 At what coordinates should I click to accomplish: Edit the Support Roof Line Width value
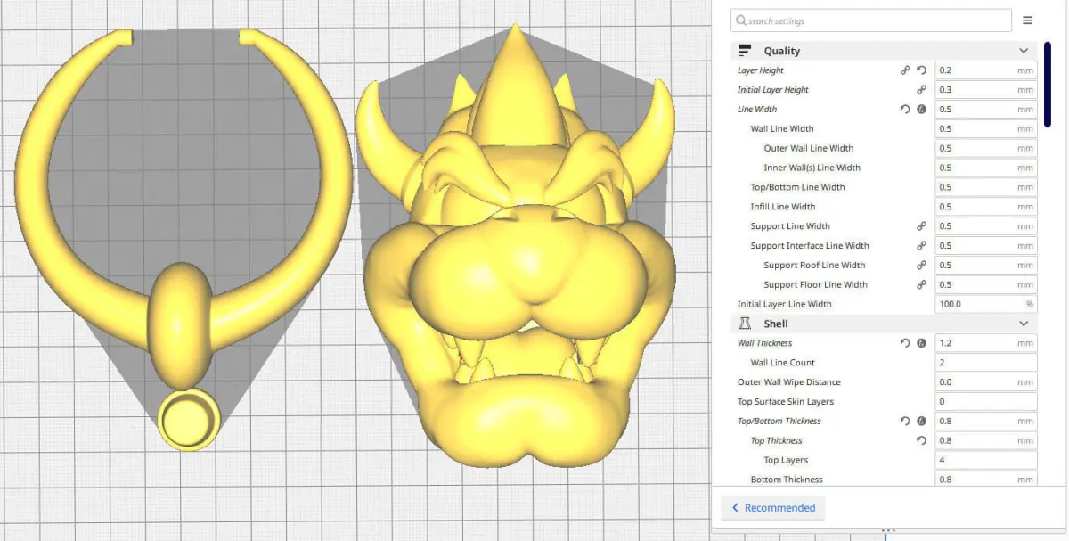coord(986,266)
